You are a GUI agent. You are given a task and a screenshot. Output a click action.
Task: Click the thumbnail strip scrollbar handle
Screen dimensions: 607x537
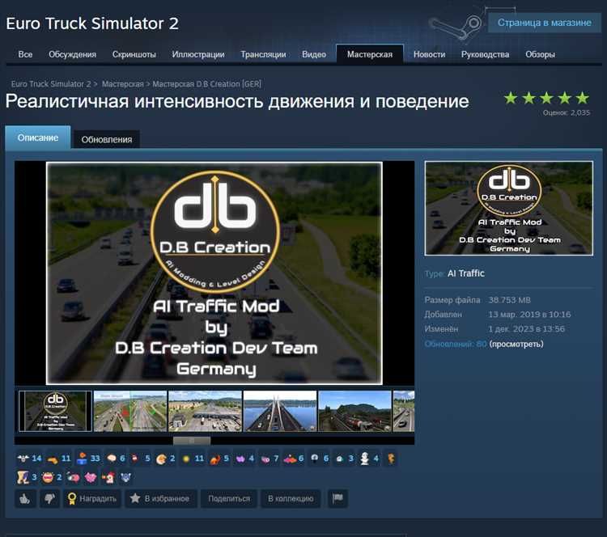192,440
